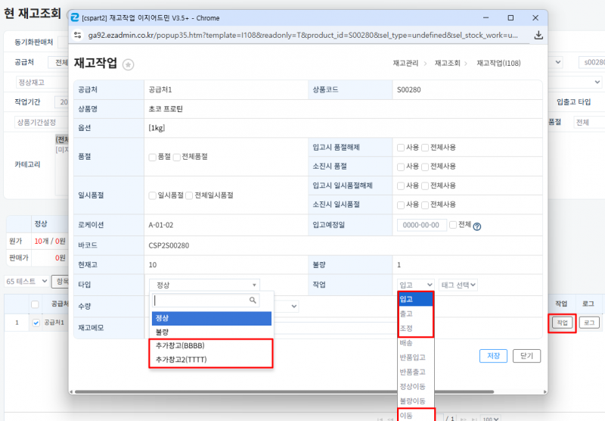
Task: Click product name 초코 프로틴
Action: pos(166,109)
